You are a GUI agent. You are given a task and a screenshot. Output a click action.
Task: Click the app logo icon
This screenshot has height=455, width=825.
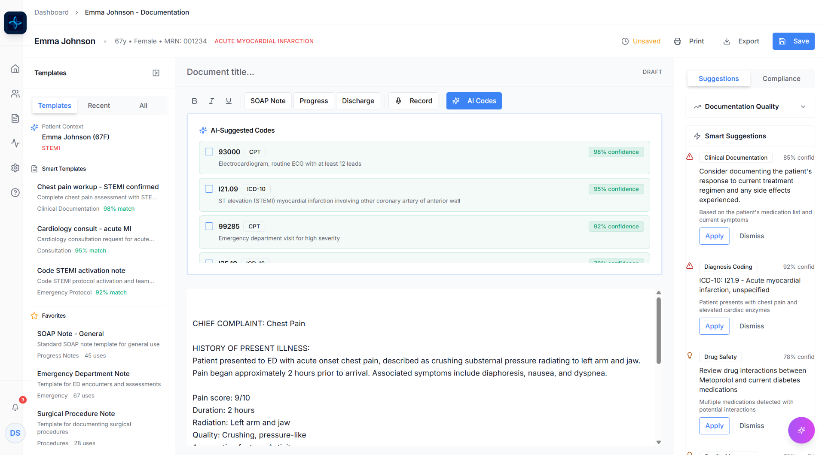[15, 23]
